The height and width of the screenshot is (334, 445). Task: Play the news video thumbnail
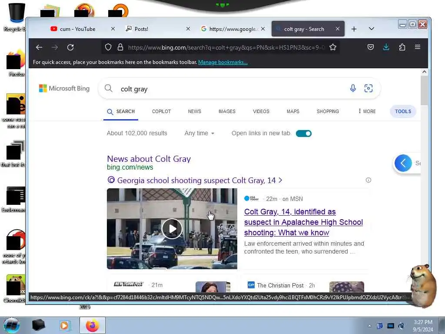tap(172, 229)
